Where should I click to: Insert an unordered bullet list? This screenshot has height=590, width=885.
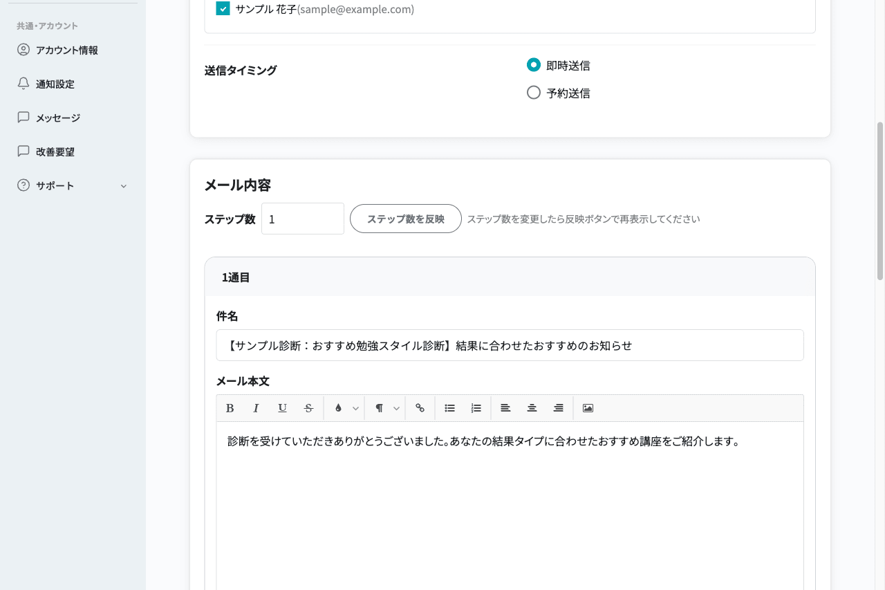point(449,408)
